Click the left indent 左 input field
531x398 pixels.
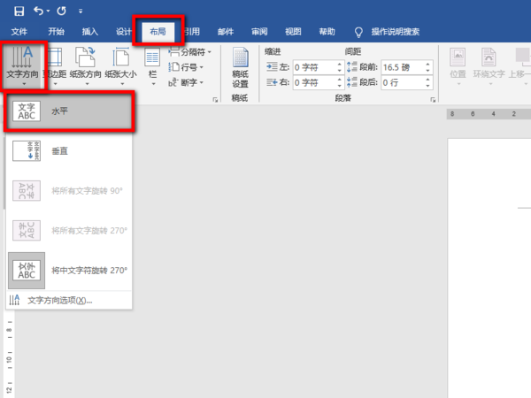(315, 67)
